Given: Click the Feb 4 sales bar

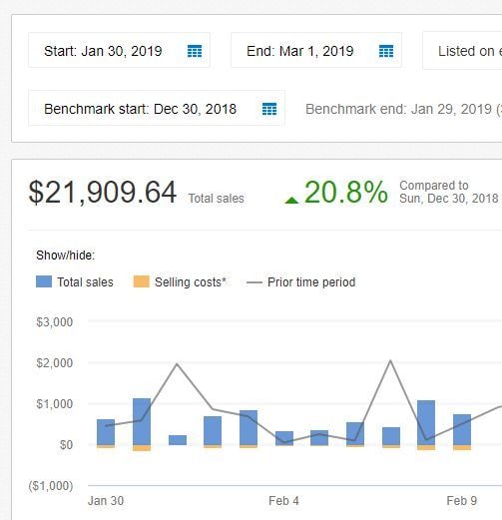Looking at the screenshot, I should click(x=284, y=438).
